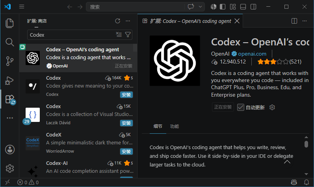
Task: Open the Run and Debug view
Action: 9,80
